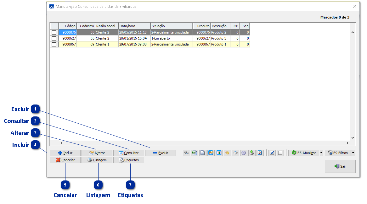Viewport: 367px width, 204px height.
Task: Click the Razão social column header
Action: click(106, 26)
